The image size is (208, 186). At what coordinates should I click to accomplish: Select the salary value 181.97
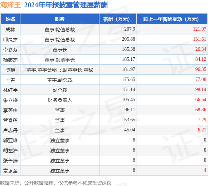(128, 69)
